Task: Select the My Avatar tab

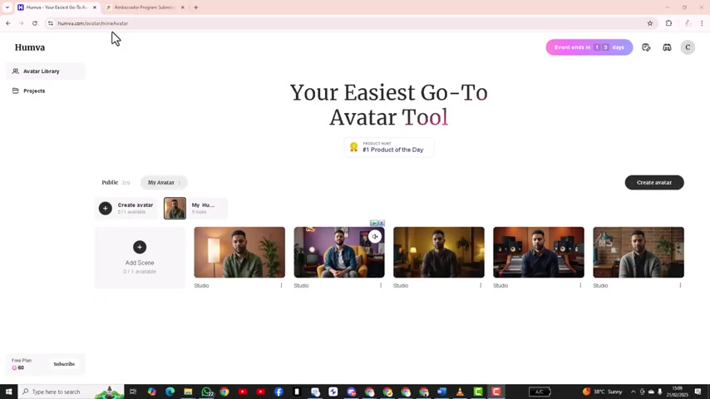Action: 164,183
